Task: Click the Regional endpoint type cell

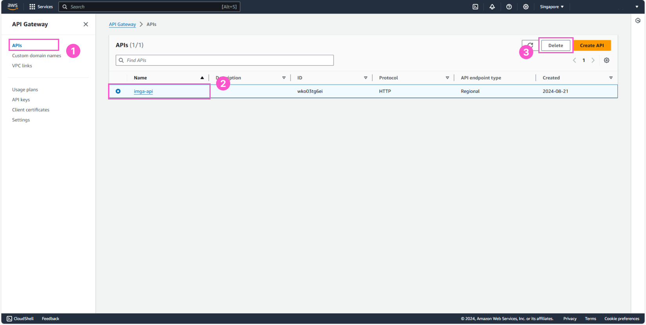Action: 470,91
